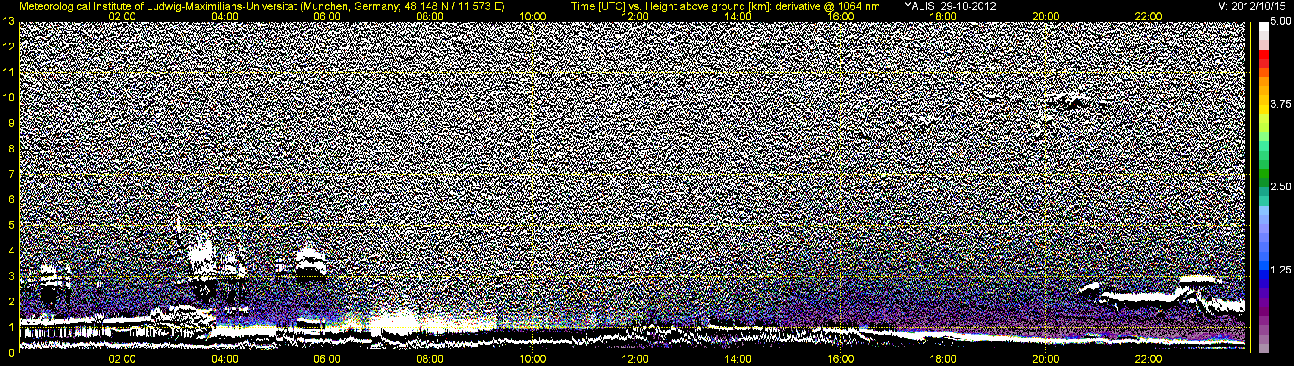Viewport: 1294px width, 366px height.
Task: Click the 'V: 2012/10/15' version label
Action: pos(1252,6)
